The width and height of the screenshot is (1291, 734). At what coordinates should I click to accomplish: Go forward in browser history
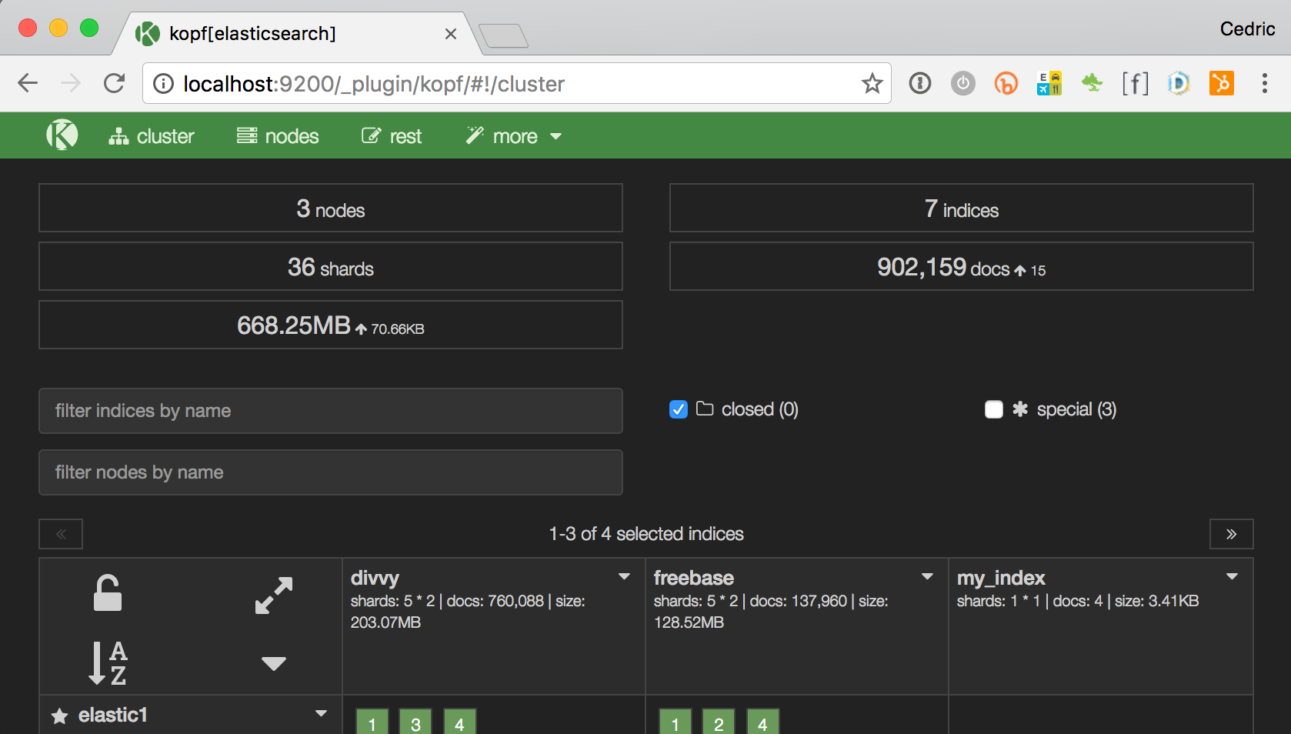(x=71, y=83)
